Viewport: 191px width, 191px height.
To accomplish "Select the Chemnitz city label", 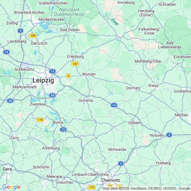I will point(111,180).
